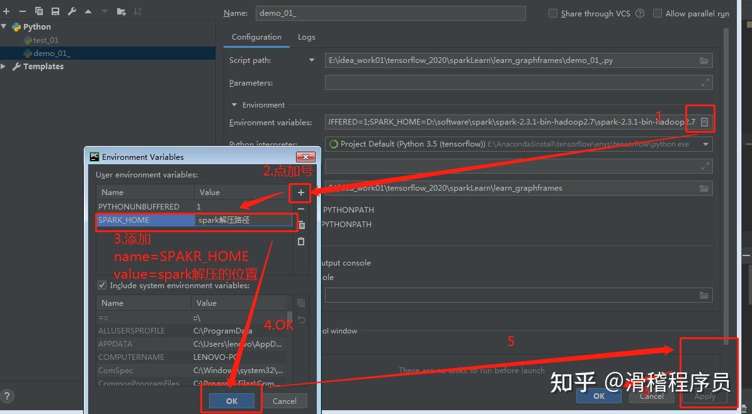Open the Script path folder browser
This screenshot has width=752, height=414.
[x=704, y=61]
